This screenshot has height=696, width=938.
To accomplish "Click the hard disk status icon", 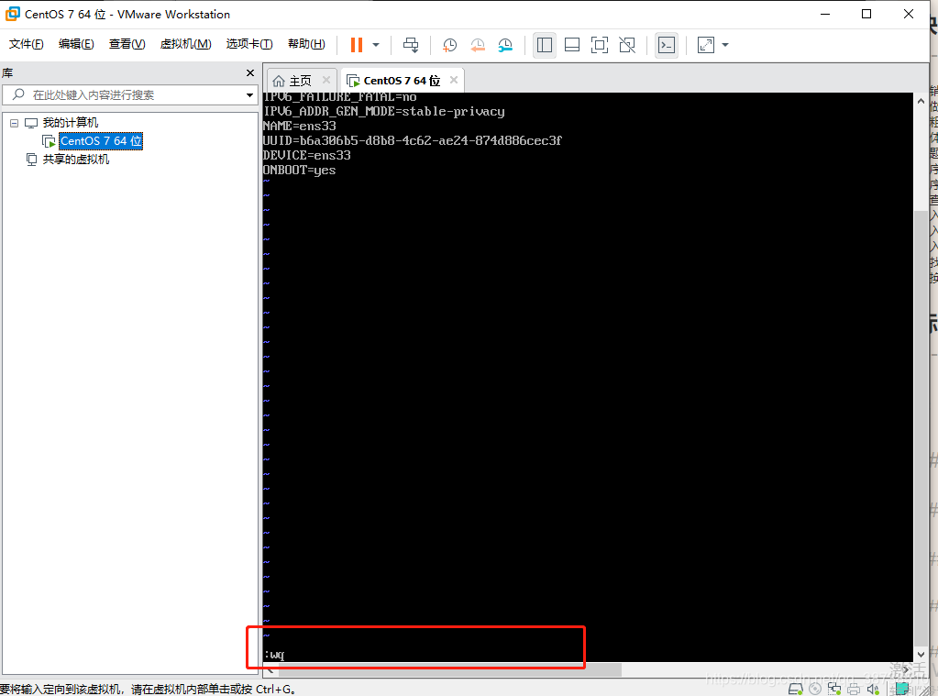I will pos(796,688).
